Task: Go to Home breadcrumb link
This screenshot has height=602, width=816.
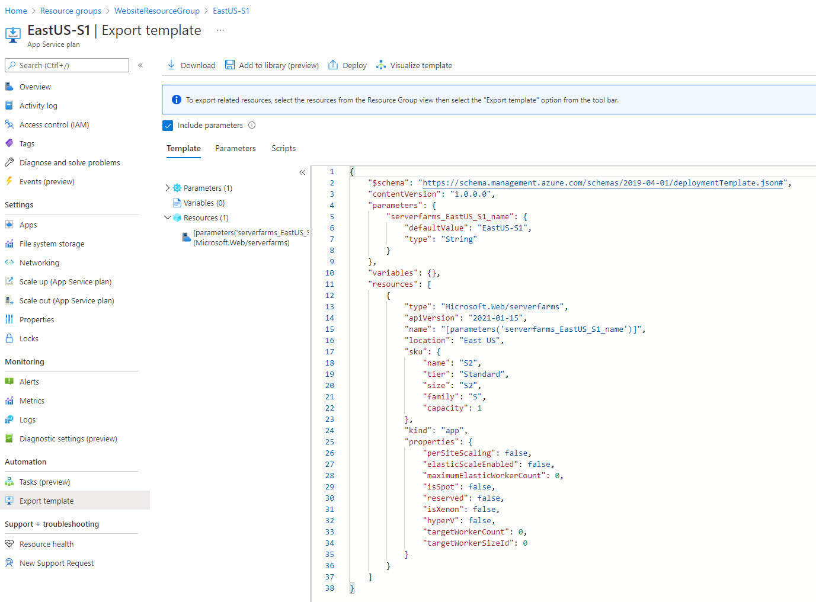Action: click(x=16, y=11)
